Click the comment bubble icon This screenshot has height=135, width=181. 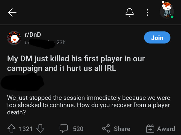(x=64, y=129)
